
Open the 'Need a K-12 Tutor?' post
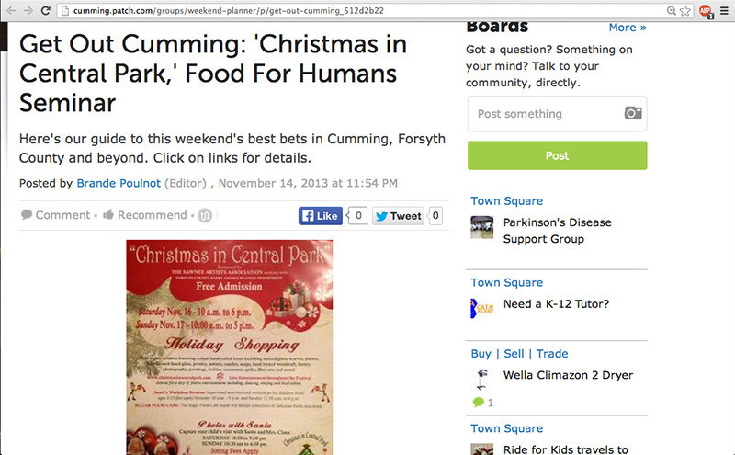coord(556,304)
